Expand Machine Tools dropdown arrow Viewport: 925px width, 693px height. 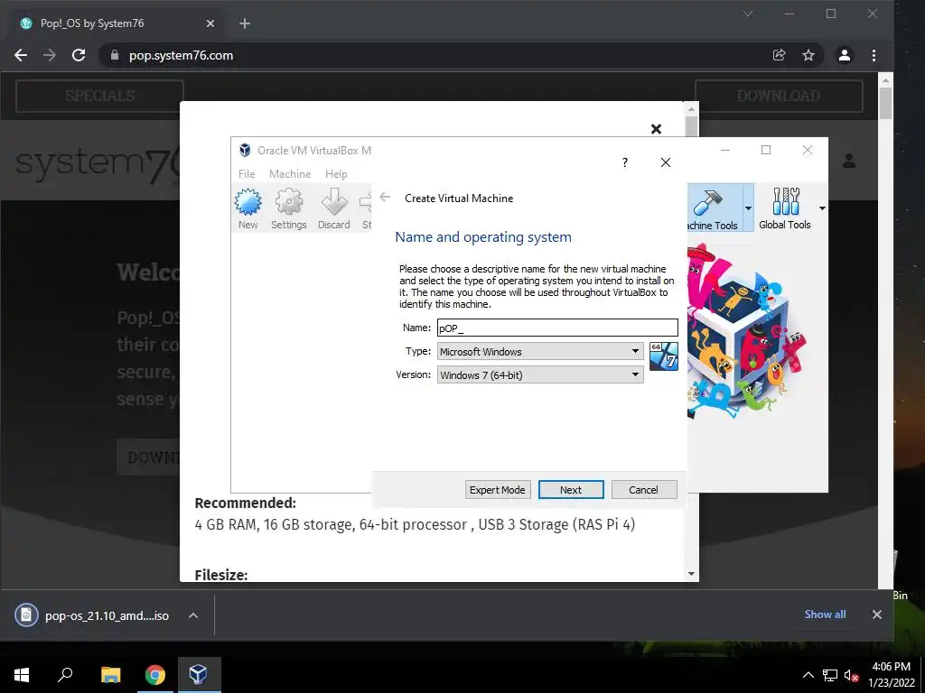tap(748, 208)
